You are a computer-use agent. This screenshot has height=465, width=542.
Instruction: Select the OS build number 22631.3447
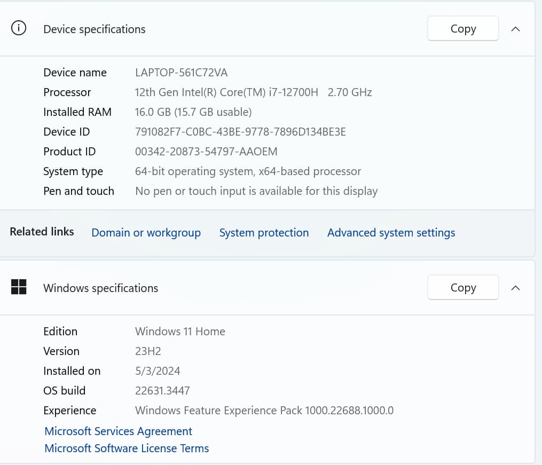pos(162,391)
